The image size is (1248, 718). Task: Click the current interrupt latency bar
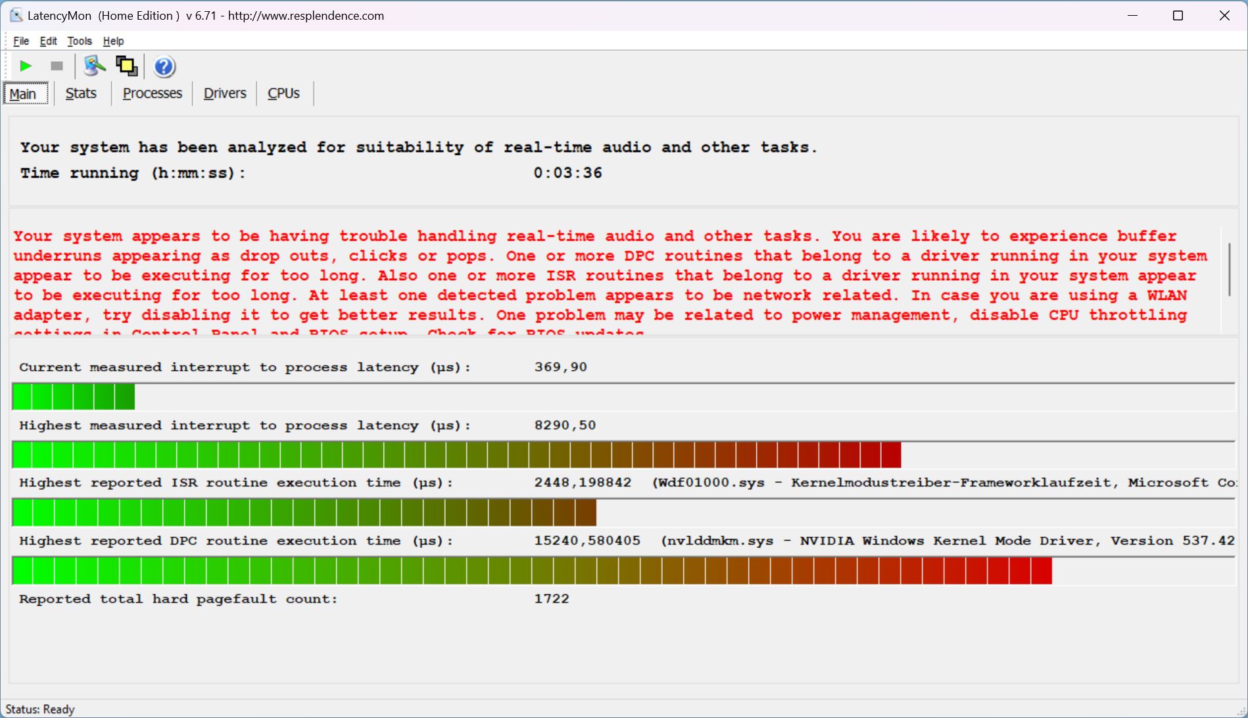73,397
